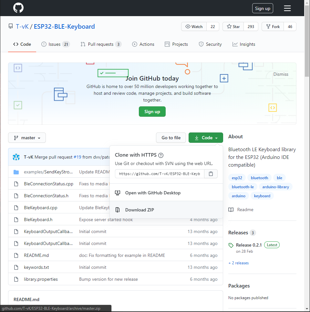The image size is (310, 312).
Task: Click the page vertical scrollbar thumb
Action: (x=307, y=41)
